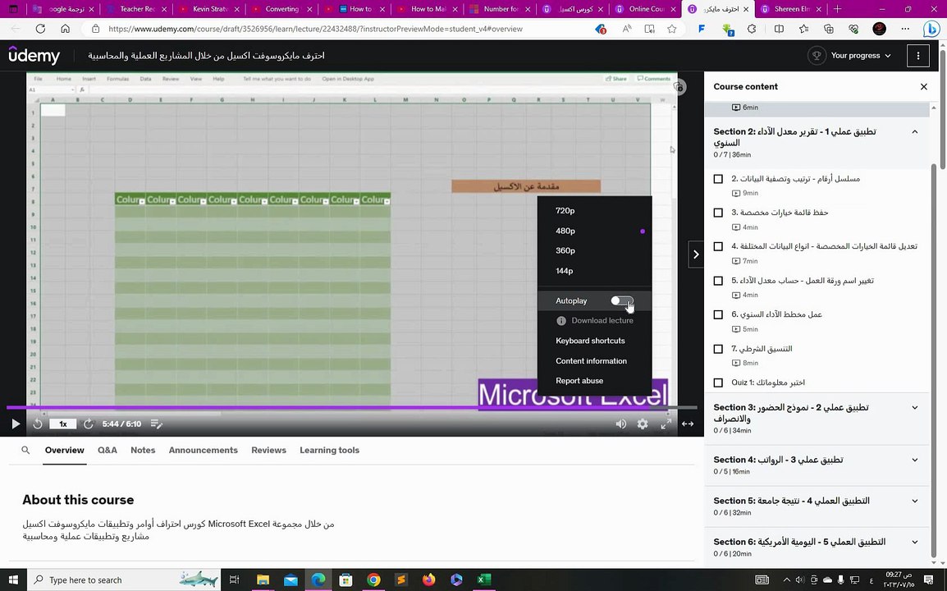Image resolution: width=947 pixels, height=591 pixels.
Task: Click the taskbar search box
Action: [124, 580]
